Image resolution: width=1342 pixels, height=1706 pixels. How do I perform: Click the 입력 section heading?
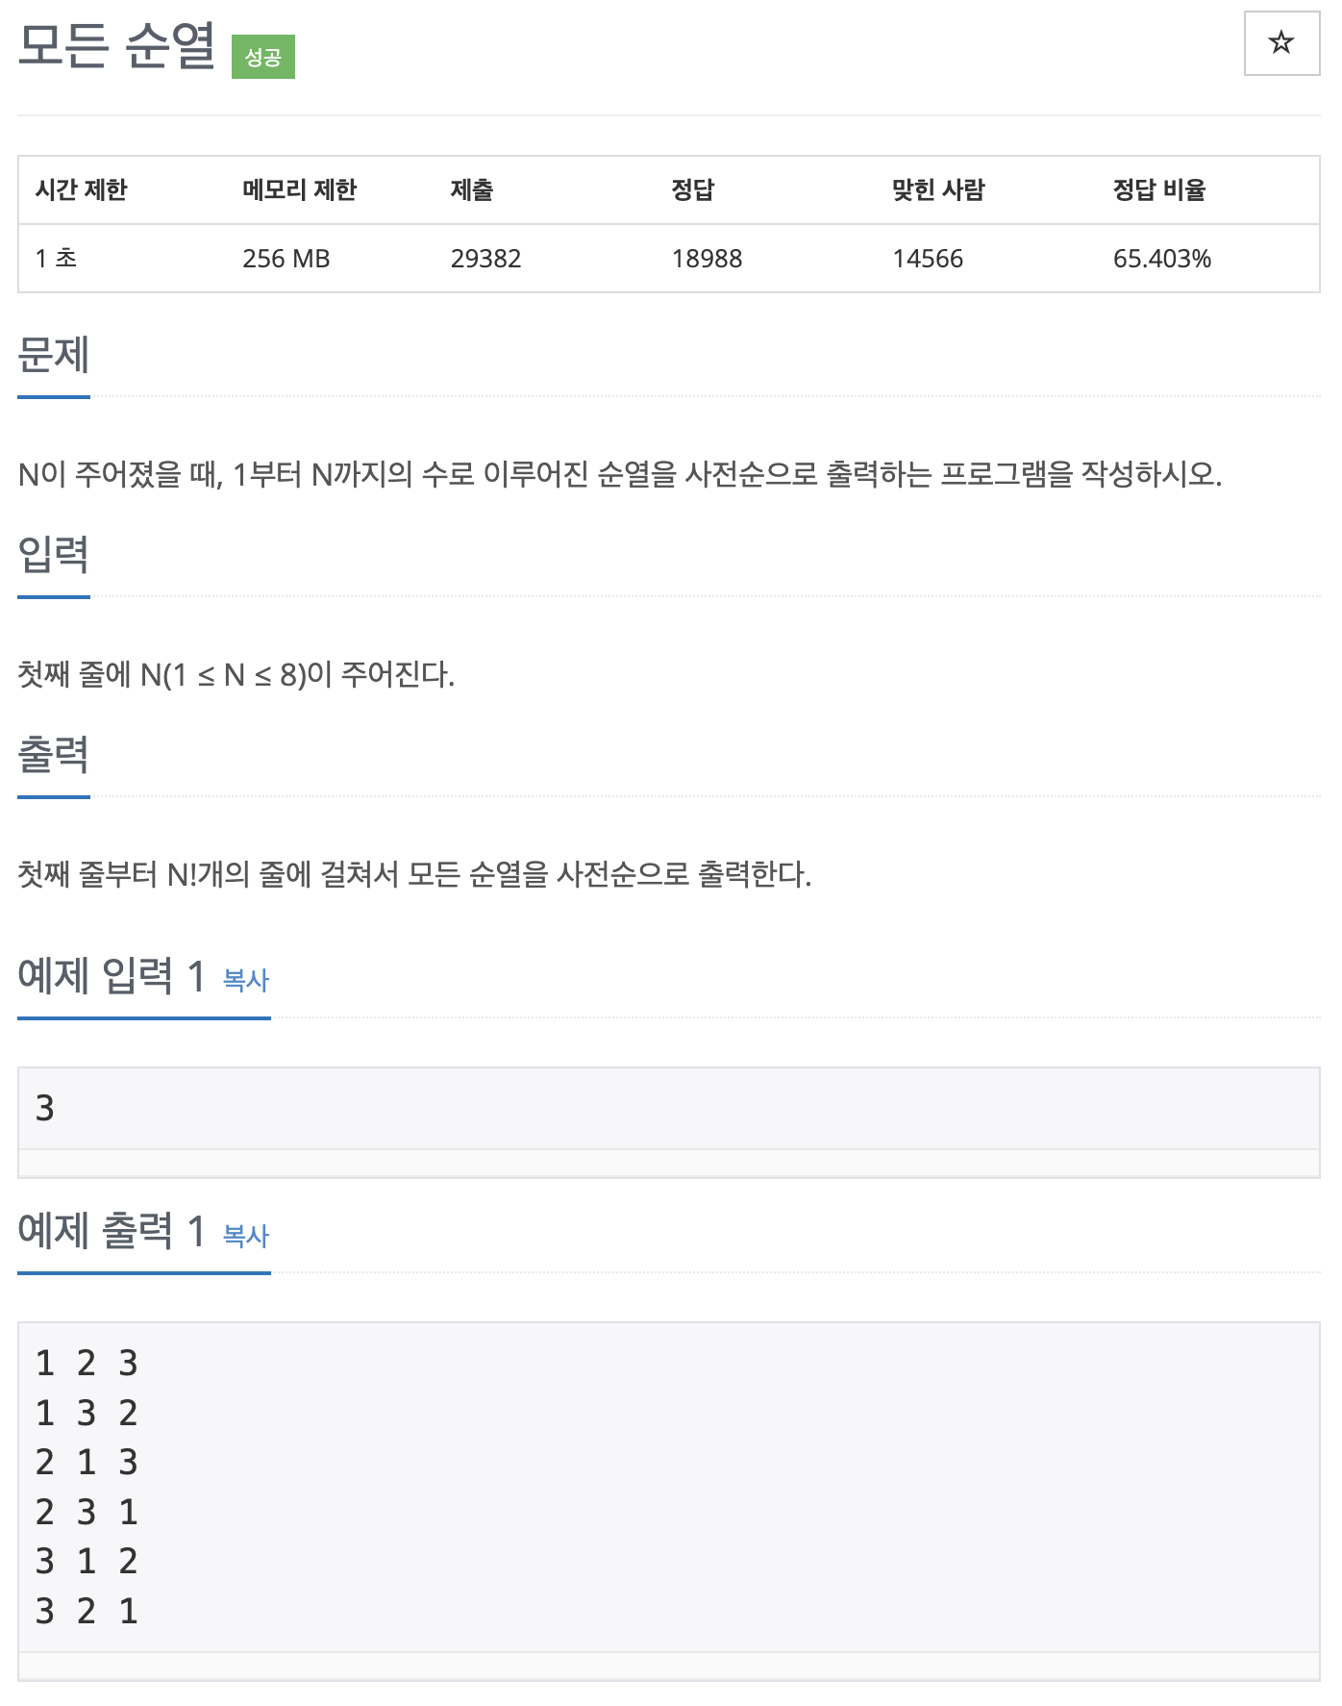click(x=54, y=555)
